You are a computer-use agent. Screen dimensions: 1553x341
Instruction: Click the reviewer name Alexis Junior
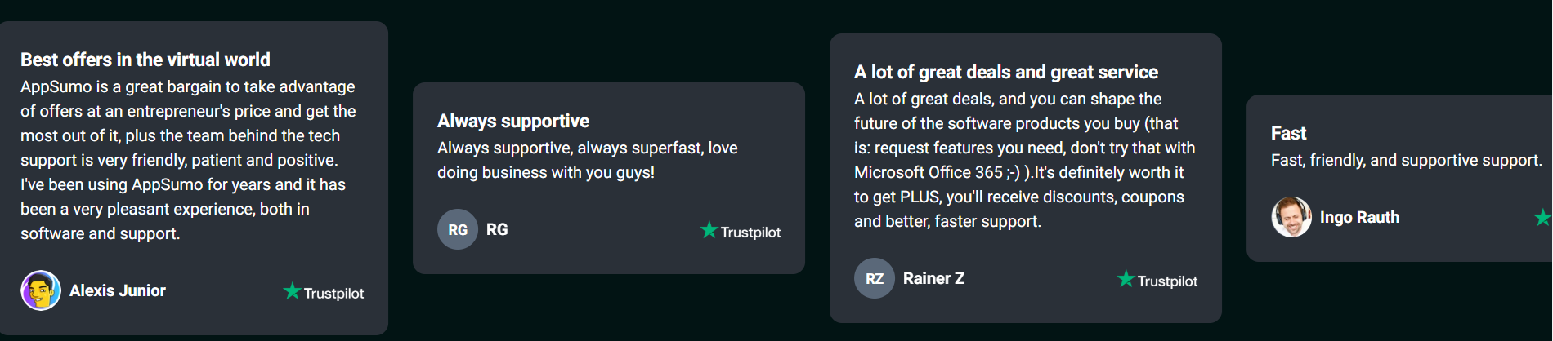(118, 290)
